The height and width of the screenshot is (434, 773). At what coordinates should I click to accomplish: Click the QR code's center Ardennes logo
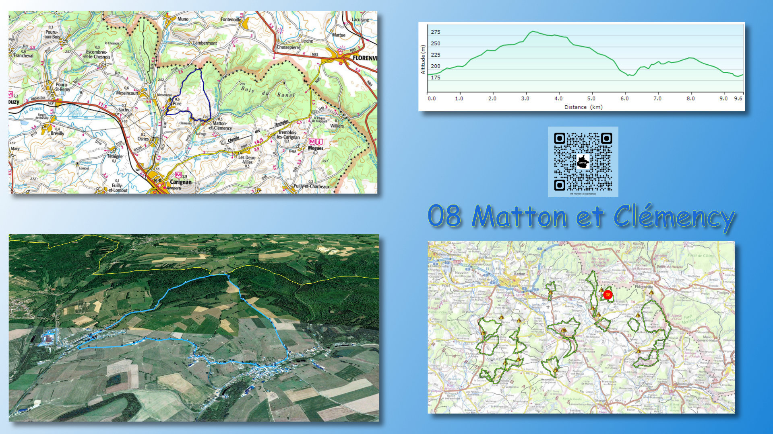583,162
